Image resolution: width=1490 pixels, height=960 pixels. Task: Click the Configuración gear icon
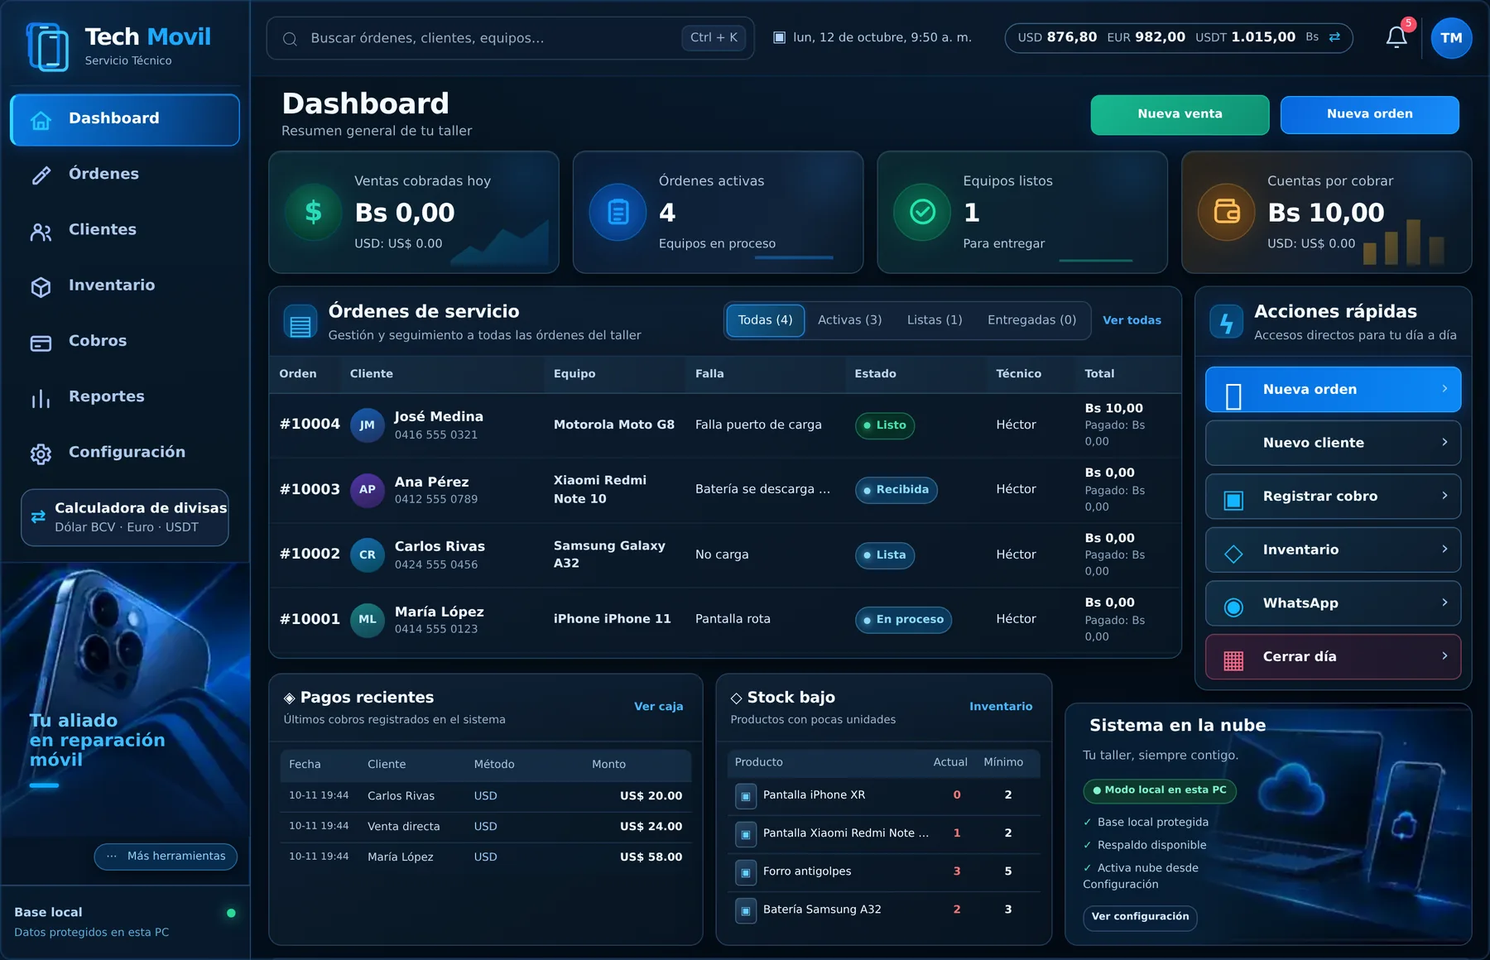(41, 454)
